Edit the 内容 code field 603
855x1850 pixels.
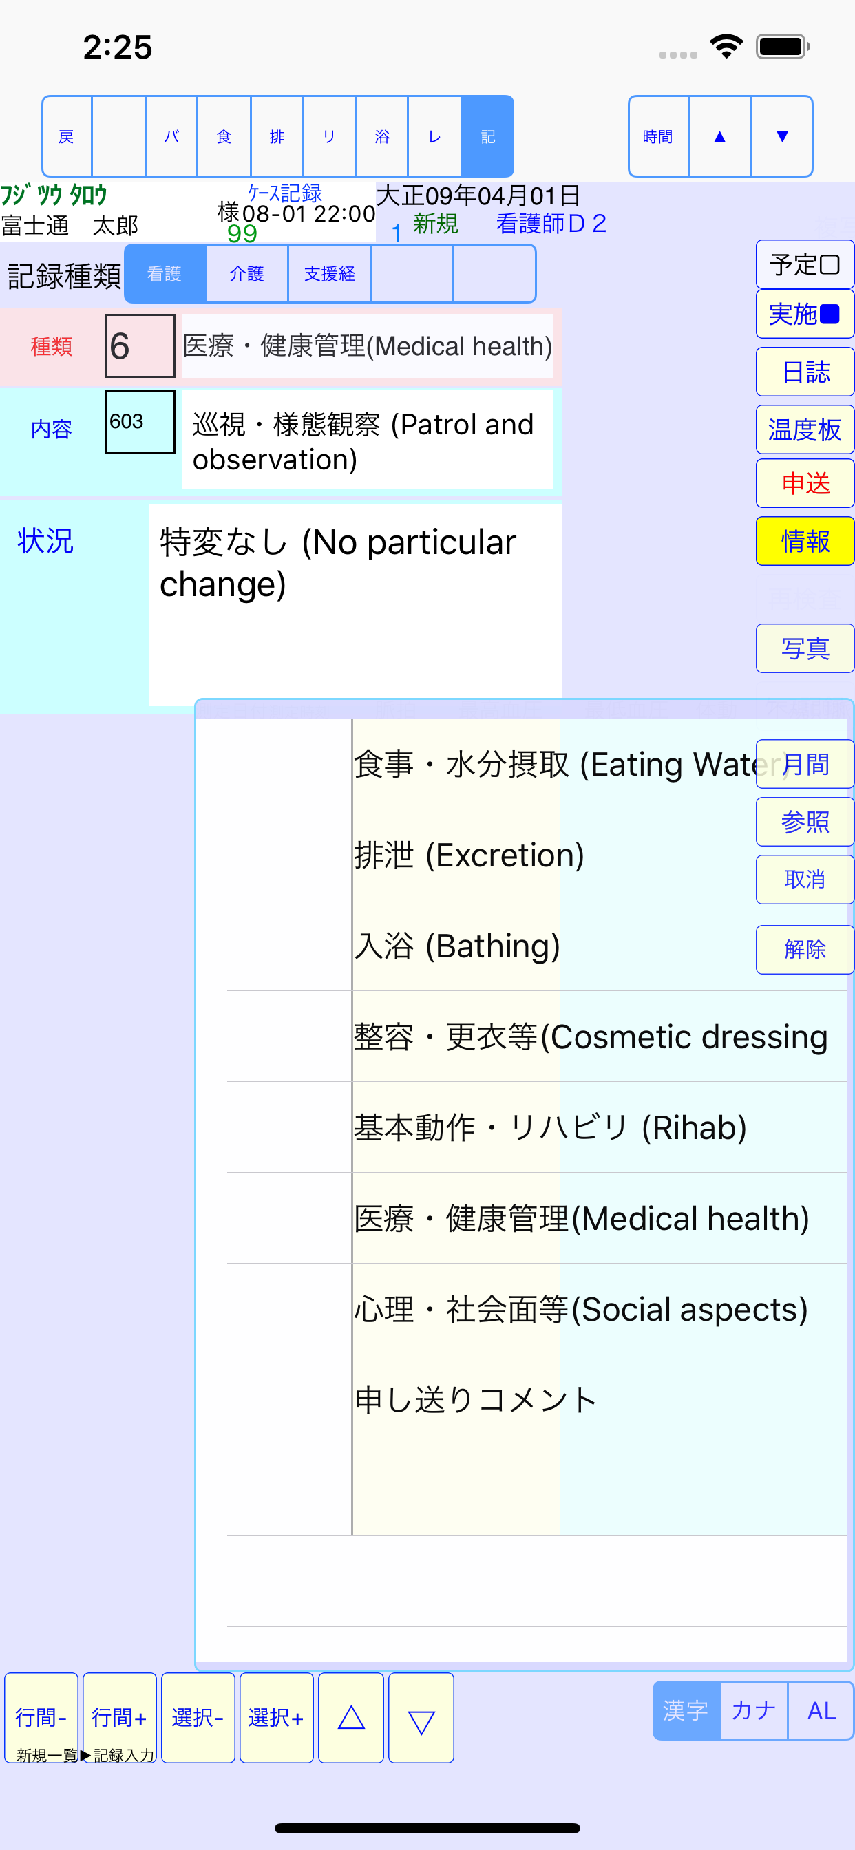point(140,423)
